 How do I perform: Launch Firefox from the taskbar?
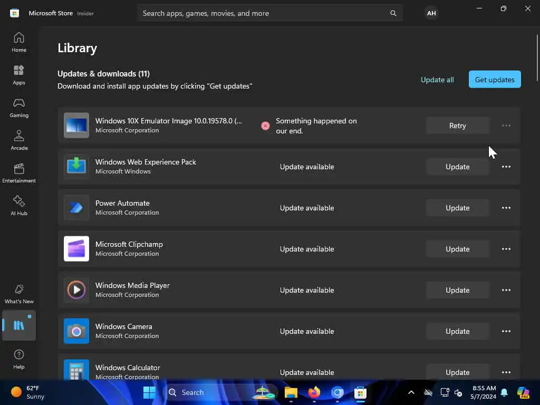coord(314,392)
